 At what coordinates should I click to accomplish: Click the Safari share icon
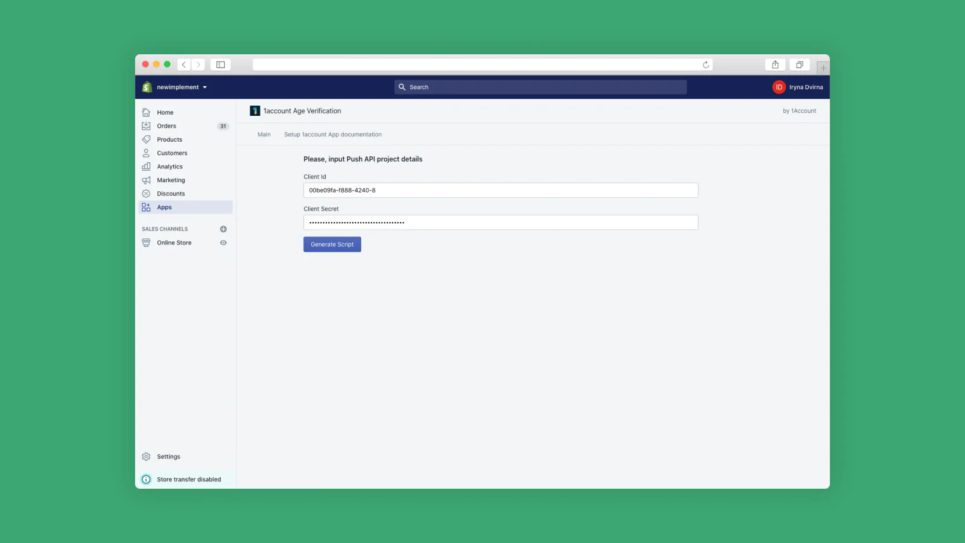coord(776,65)
